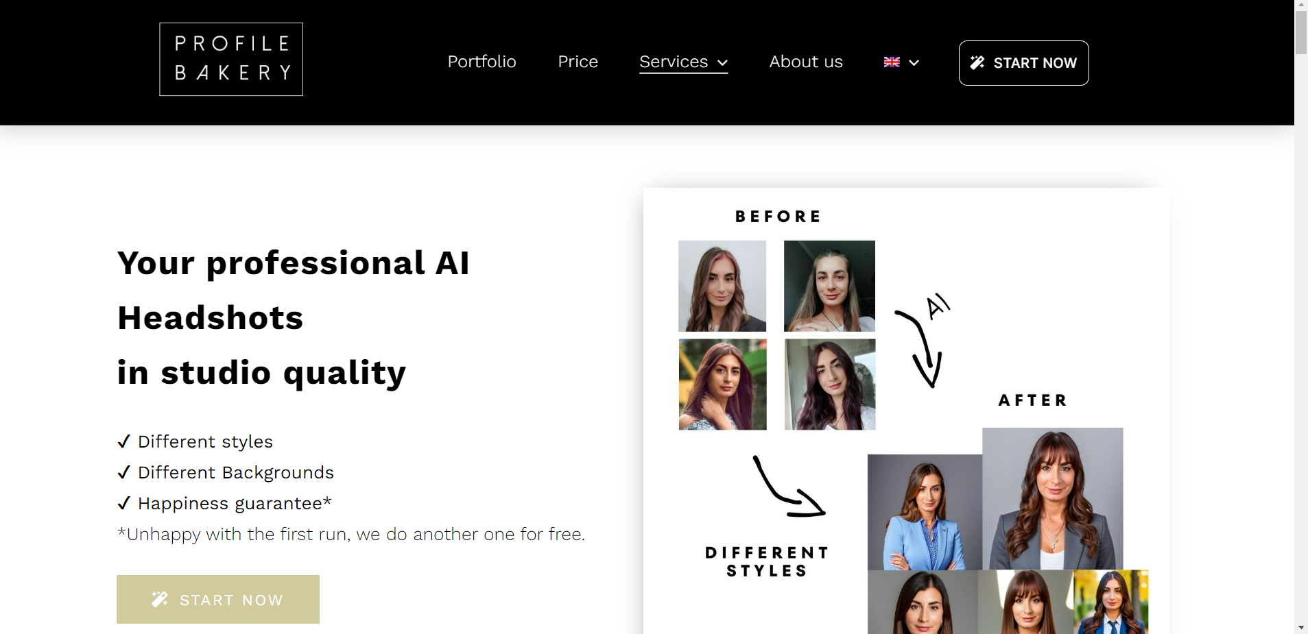
Task: Open the language selector chevron
Action: 914,62
